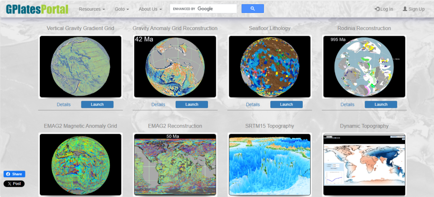Click the Log In link
Viewport: 434px width, 197px height.
384,9
